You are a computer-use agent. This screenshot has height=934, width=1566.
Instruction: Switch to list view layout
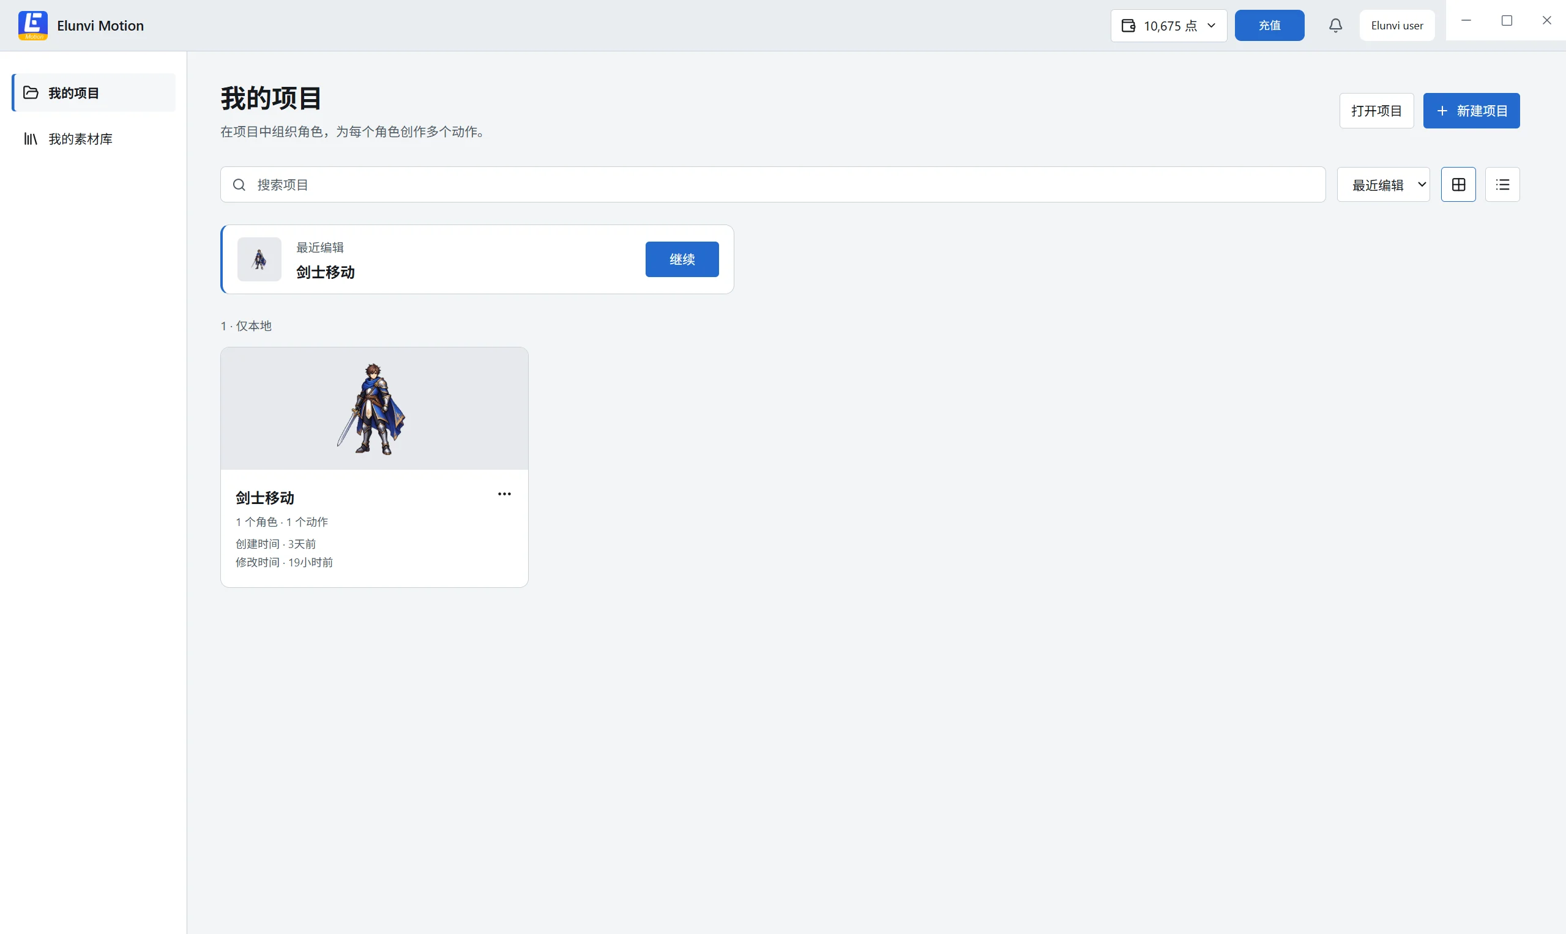point(1502,184)
